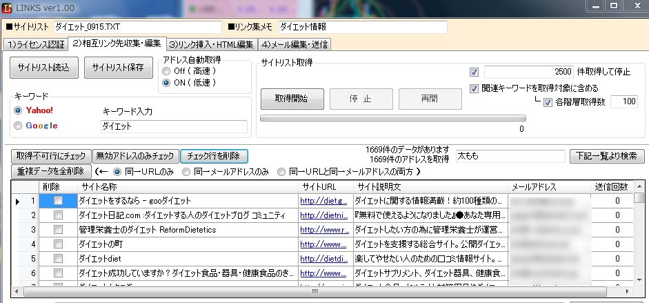649x303 pixels.
Task: Click site name 管理栄養士のダイエット ReformDietetics
Action: click(x=148, y=230)
